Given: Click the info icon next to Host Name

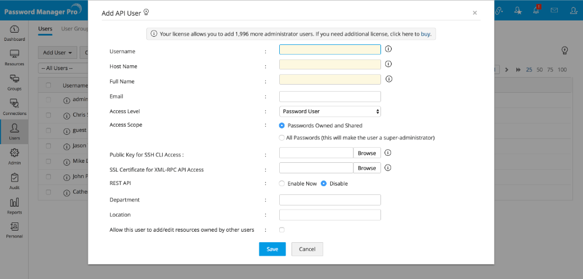Looking at the screenshot, I should pos(387,64).
